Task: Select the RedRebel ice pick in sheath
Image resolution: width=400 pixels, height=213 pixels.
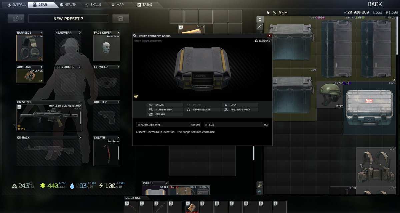Action: pos(107,153)
